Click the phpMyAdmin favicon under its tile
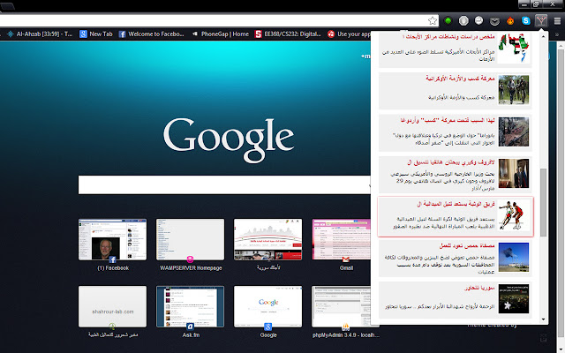 [x=345, y=327]
